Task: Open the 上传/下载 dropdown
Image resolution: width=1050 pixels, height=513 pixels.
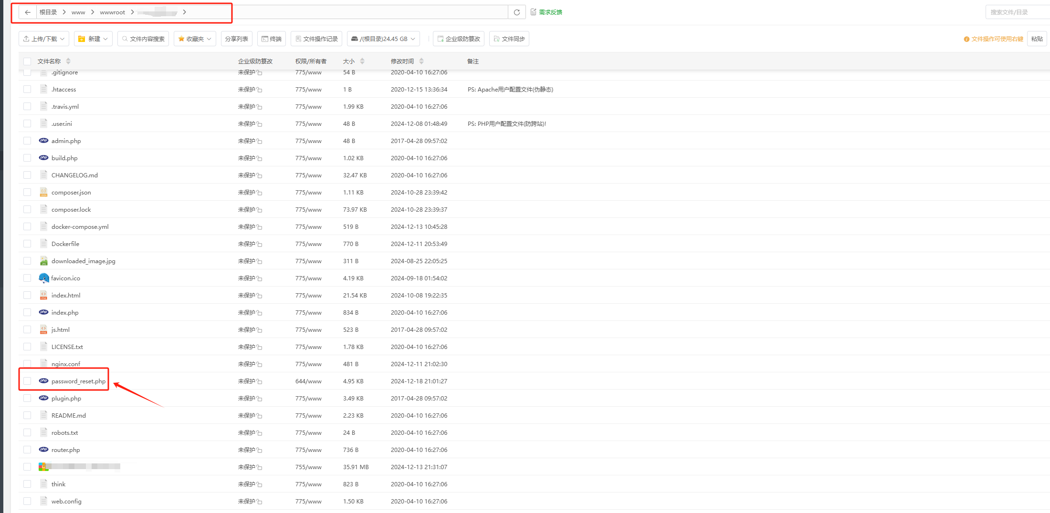Action: 44,39
